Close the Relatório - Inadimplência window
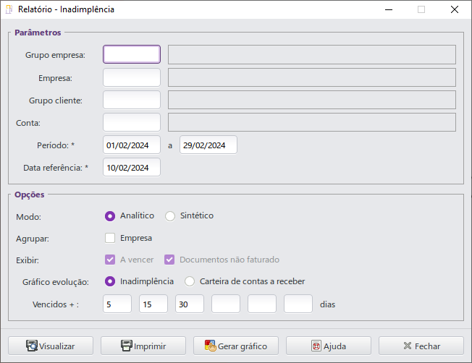 point(455,9)
